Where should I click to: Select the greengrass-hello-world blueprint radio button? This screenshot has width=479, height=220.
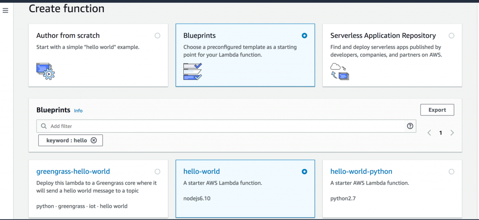[157, 172]
